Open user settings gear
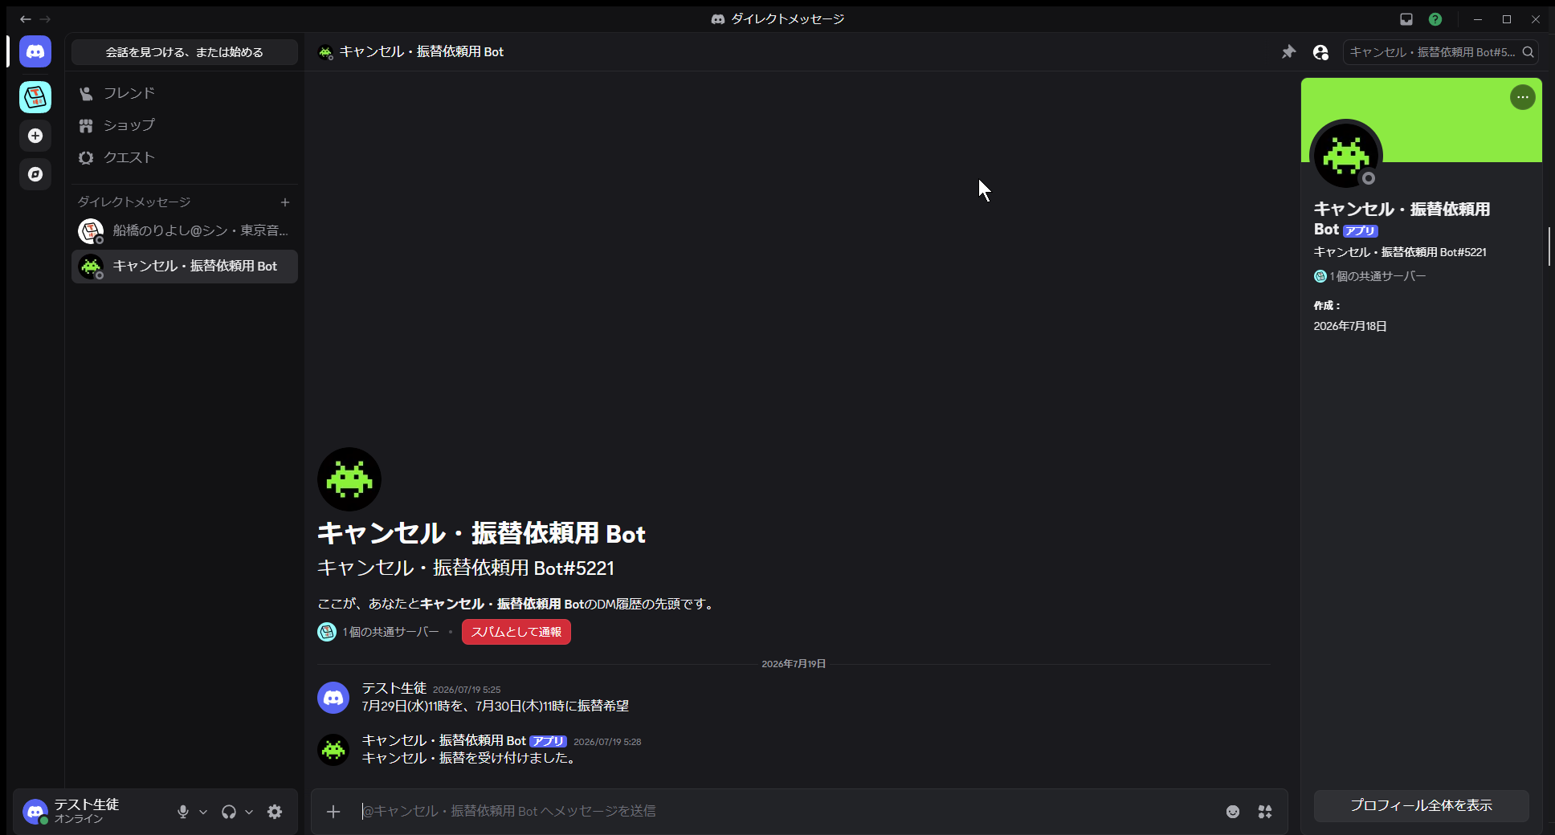 [x=275, y=812]
